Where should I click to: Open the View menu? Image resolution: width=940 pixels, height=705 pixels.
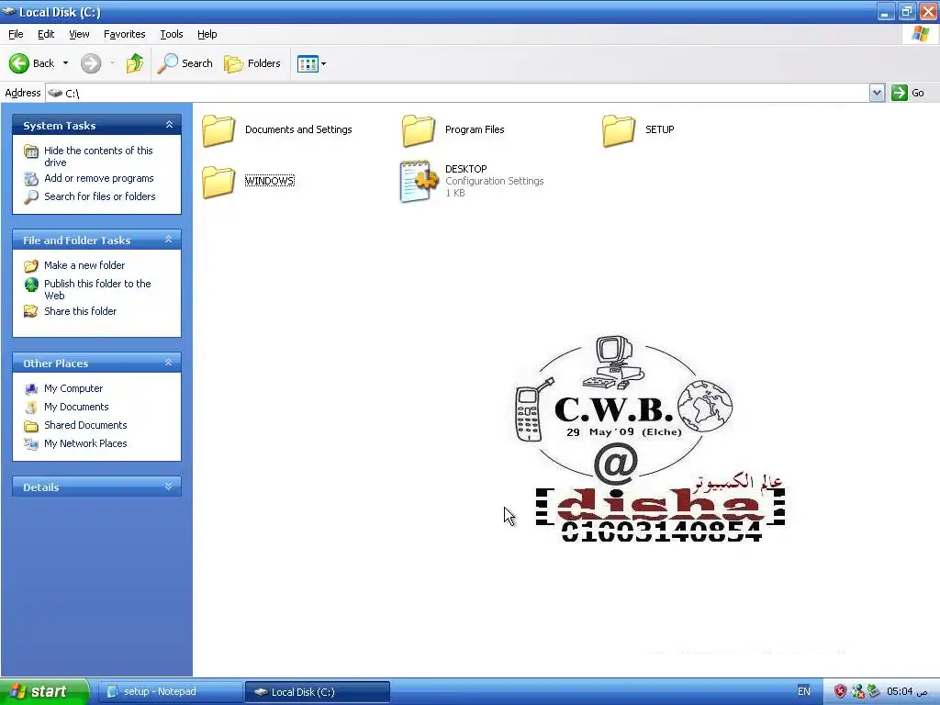[79, 34]
